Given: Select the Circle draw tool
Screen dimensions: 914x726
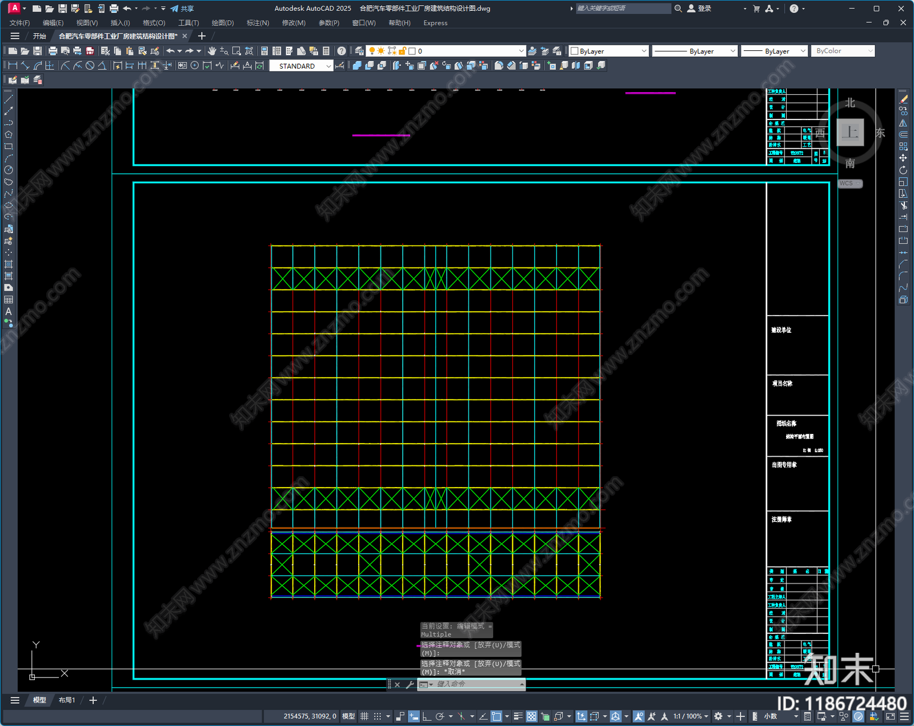Looking at the screenshot, I should point(9,170).
